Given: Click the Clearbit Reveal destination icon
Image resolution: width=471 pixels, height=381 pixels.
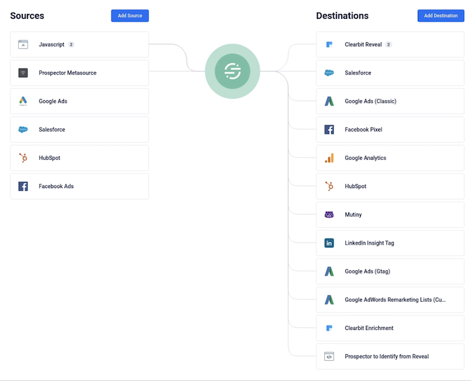Looking at the screenshot, I should tap(329, 44).
